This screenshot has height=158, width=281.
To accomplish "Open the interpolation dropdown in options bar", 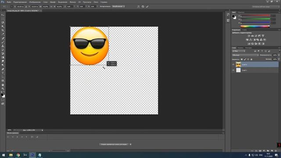I will pos(119,7).
